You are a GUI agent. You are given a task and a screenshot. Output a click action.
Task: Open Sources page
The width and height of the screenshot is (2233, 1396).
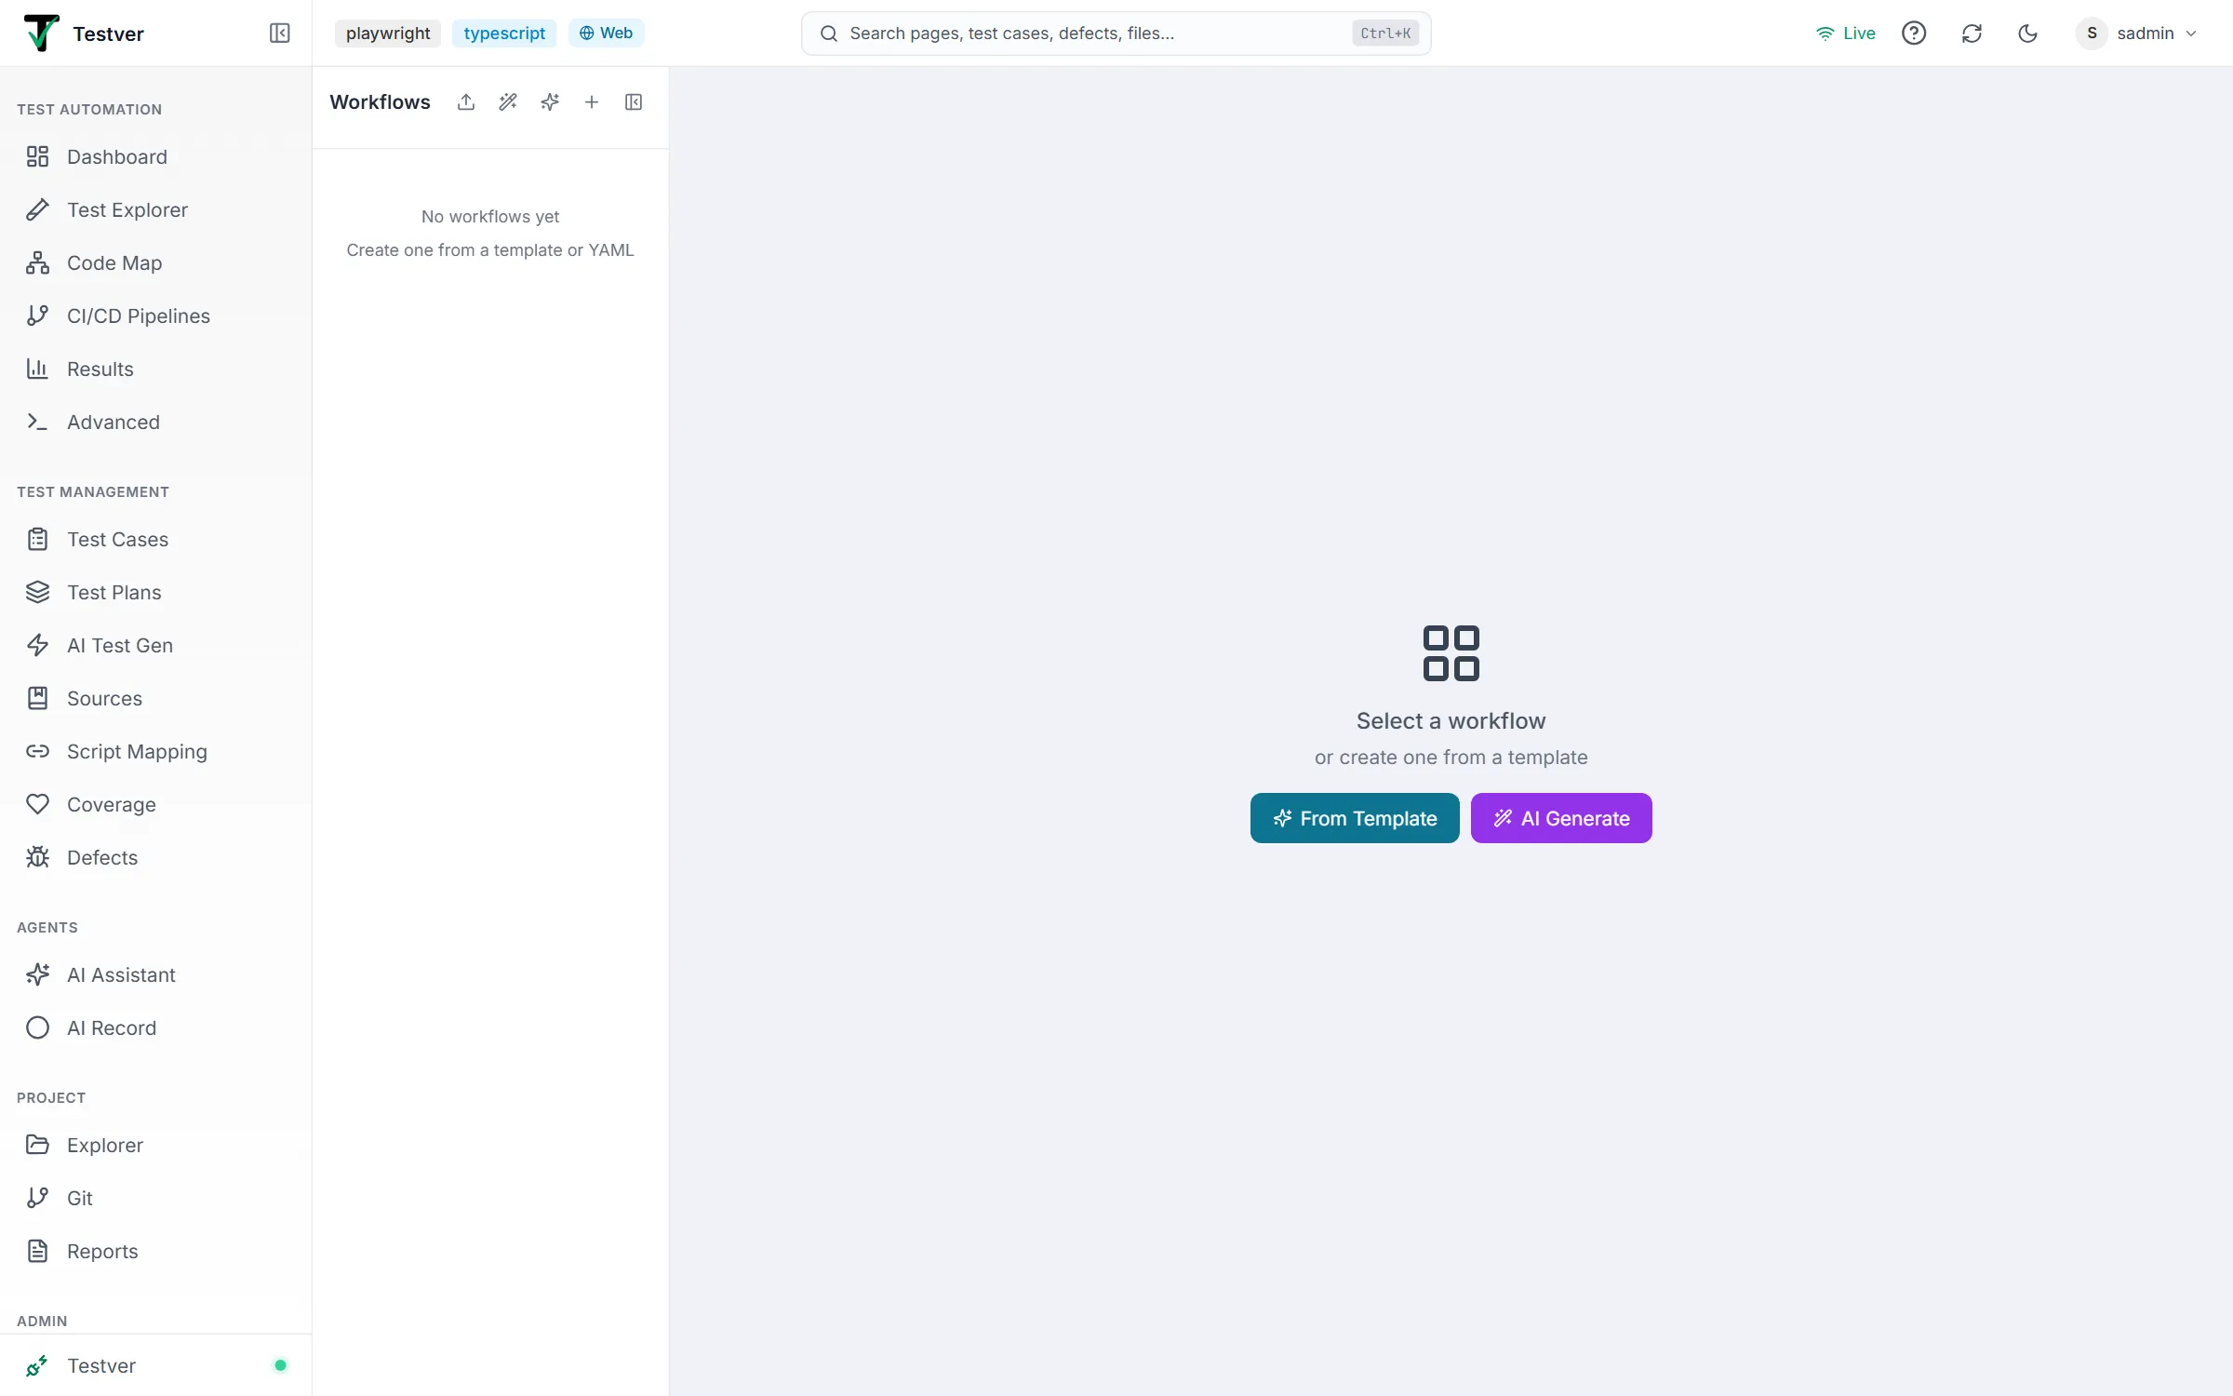tap(155, 698)
